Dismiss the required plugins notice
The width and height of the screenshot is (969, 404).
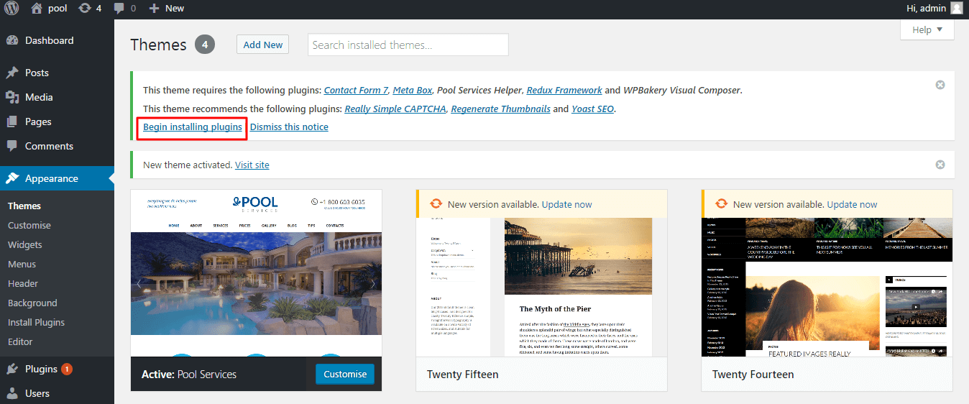click(x=940, y=85)
